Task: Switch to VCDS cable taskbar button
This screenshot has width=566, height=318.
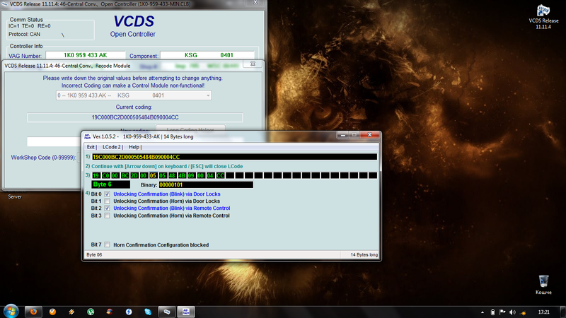Action: tap(167, 312)
